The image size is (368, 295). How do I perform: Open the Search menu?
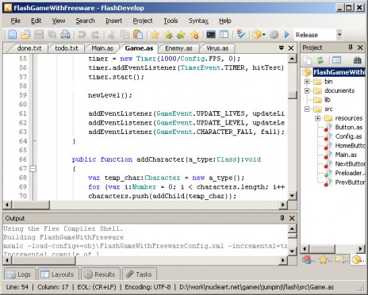[85, 21]
